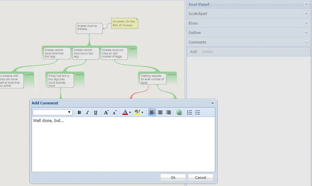Click inside the comment text area
The height and width of the screenshot is (186, 312).
(x=123, y=145)
